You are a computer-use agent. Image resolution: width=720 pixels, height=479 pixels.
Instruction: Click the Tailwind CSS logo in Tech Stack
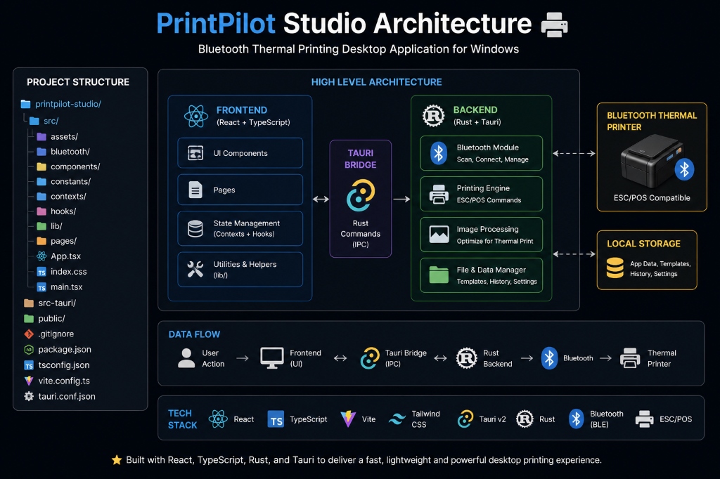click(x=397, y=419)
